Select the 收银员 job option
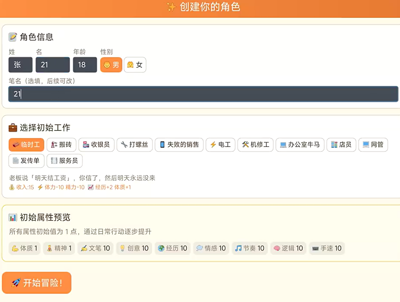The image size is (400, 302). (96, 145)
